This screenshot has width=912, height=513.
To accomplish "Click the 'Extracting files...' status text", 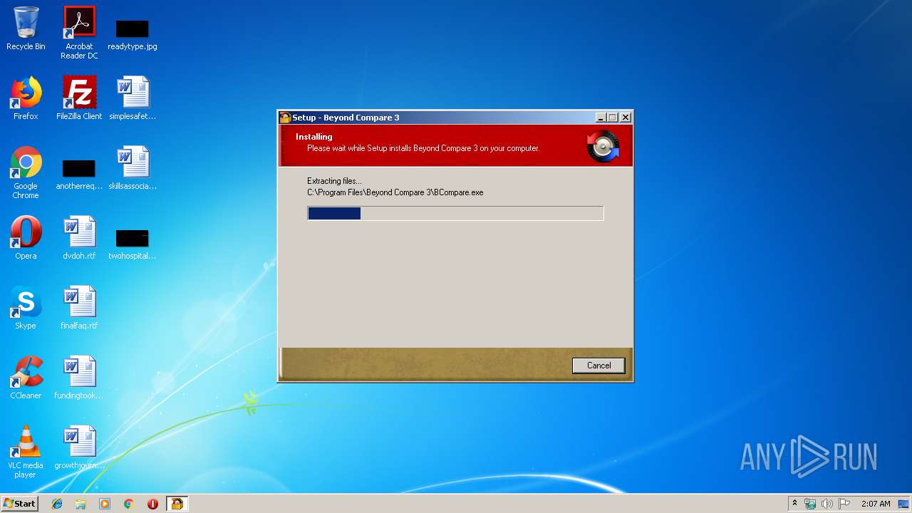I will (334, 181).
